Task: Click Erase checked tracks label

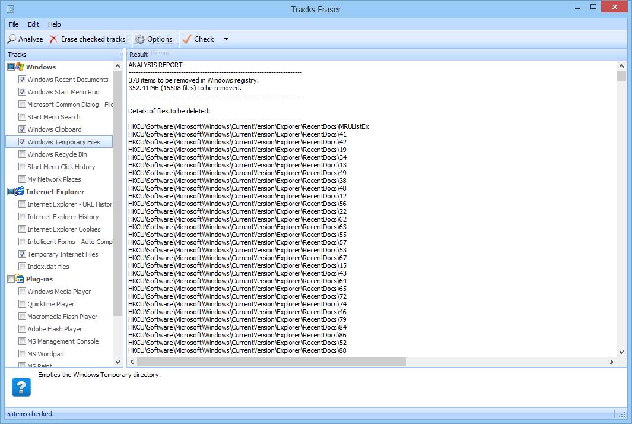Action: pos(93,39)
